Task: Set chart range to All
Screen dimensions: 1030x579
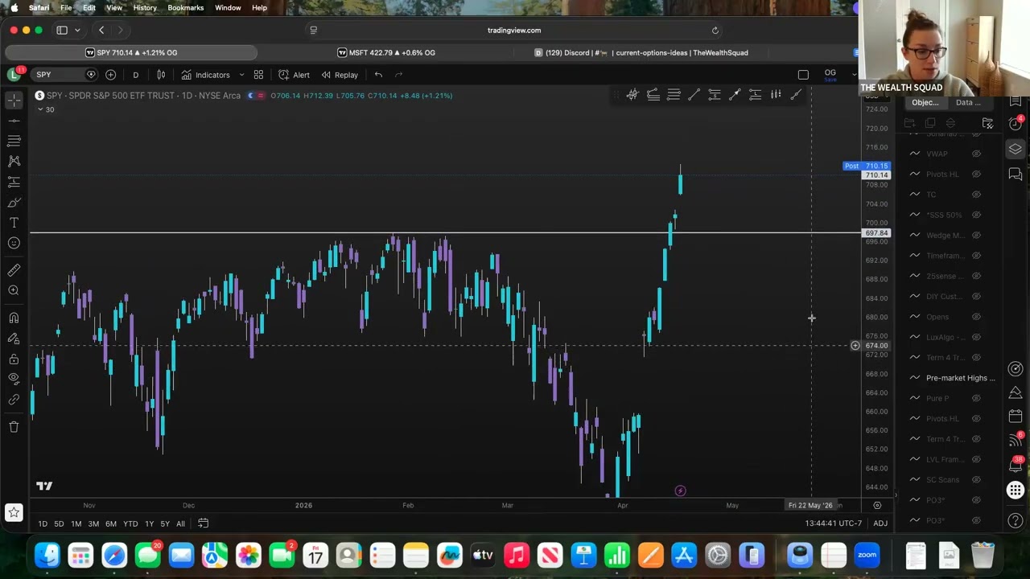Action: (x=180, y=524)
